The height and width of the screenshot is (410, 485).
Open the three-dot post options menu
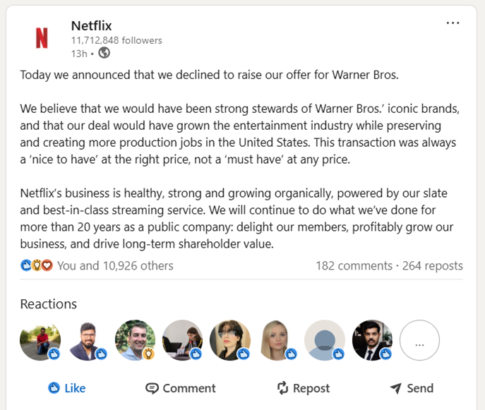[453, 23]
